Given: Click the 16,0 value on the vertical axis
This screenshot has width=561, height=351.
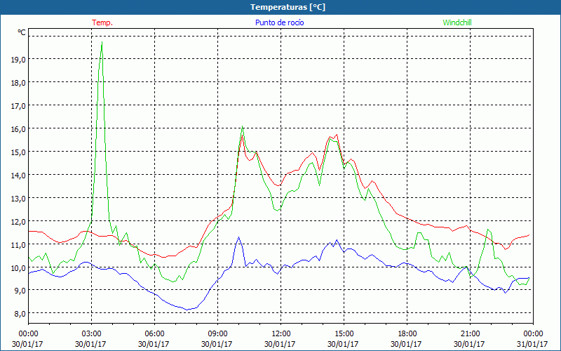Looking at the screenshot, I should pos(19,128).
